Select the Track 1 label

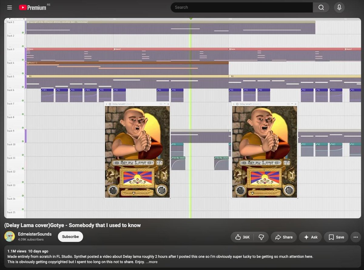click(x=11, y=22)
